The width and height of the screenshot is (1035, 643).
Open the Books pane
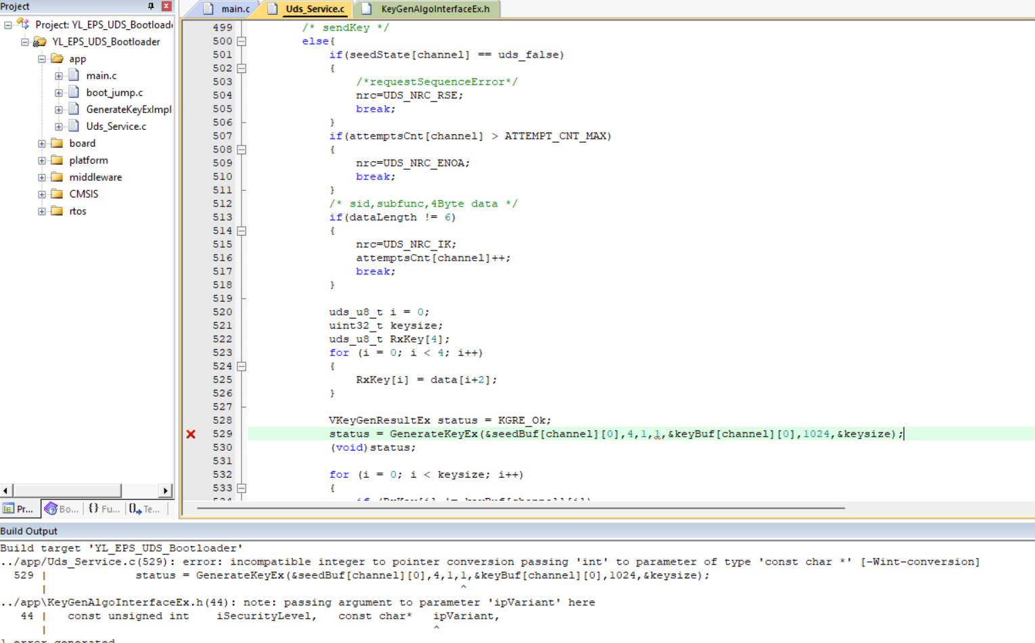pyautogui.click(x=61, y=508)
